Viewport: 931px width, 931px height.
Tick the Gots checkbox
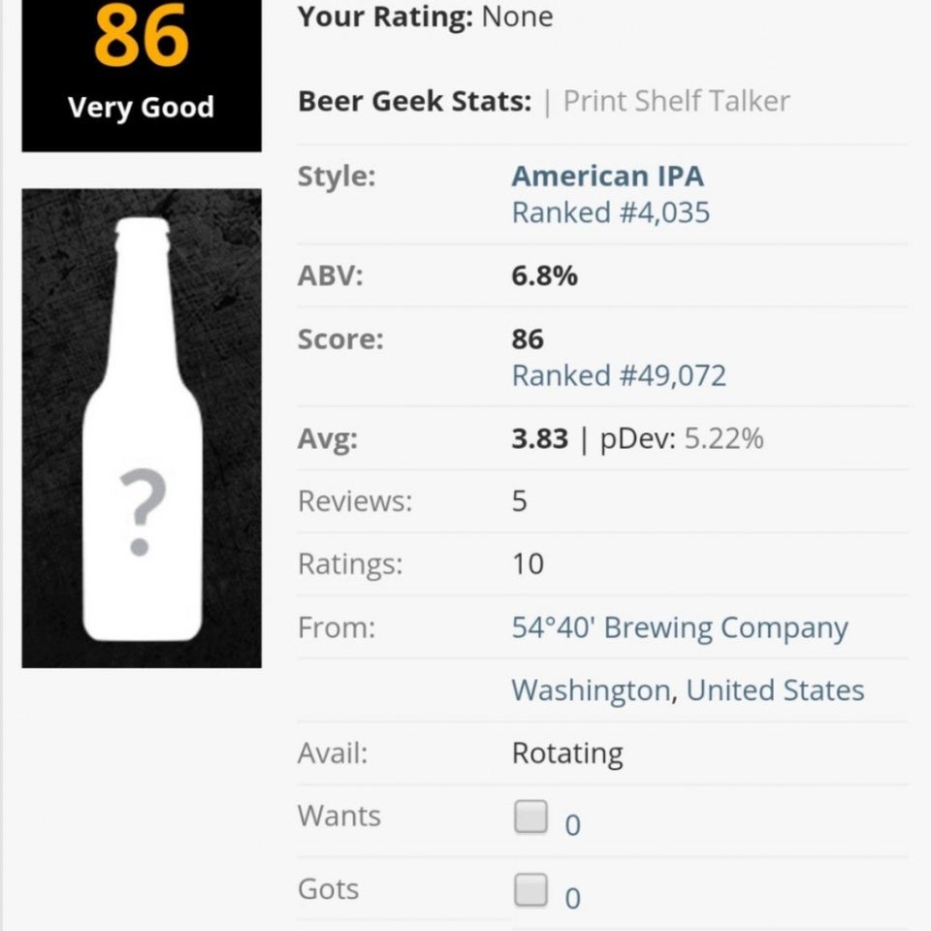tap(530, 890)
